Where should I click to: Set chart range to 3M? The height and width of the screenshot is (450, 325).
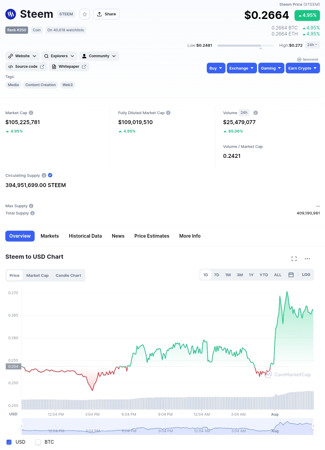point(240,275)
